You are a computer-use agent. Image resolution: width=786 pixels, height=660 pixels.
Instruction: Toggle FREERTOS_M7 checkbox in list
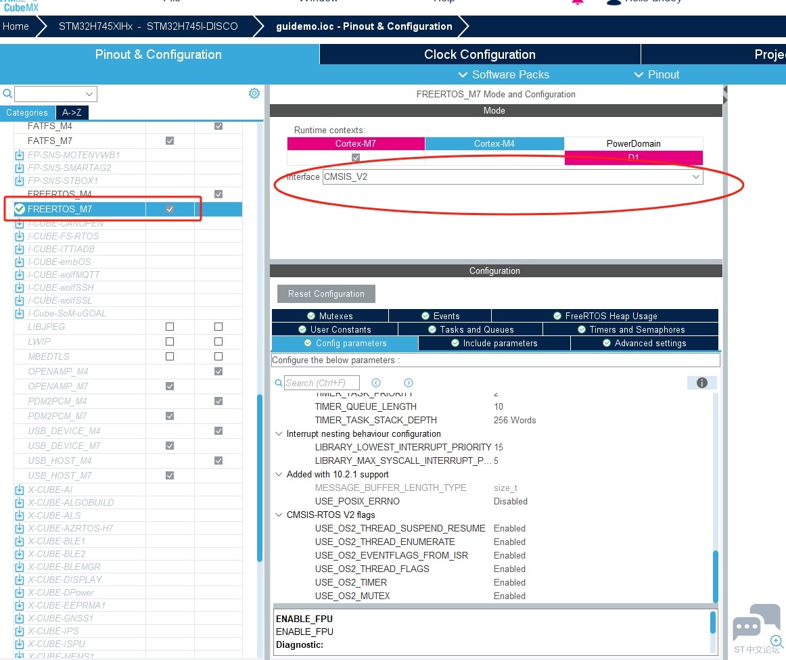(170, 209)
